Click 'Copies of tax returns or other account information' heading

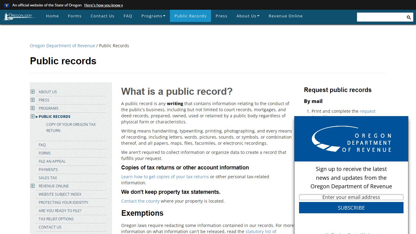pos(185,168)
